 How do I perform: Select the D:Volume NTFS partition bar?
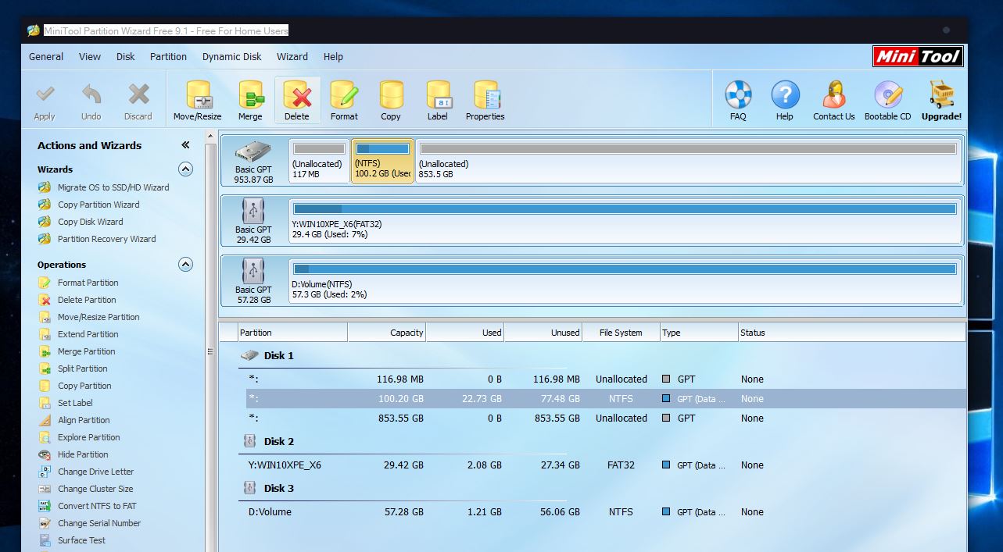coord(625,281)
